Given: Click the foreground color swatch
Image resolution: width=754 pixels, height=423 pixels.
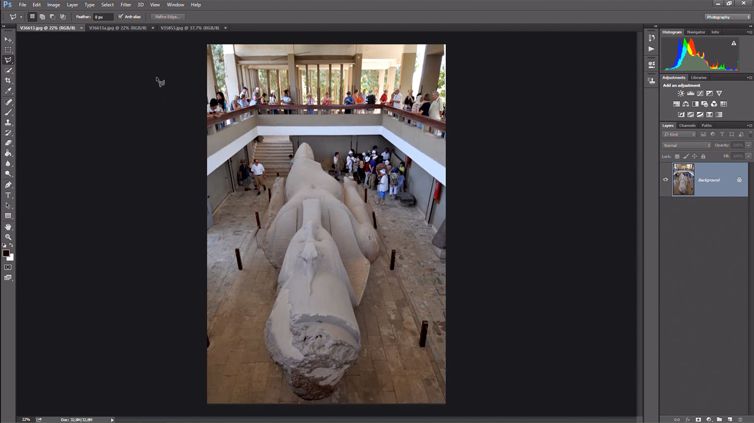Looking at the screenshot, I should point(6,253).
